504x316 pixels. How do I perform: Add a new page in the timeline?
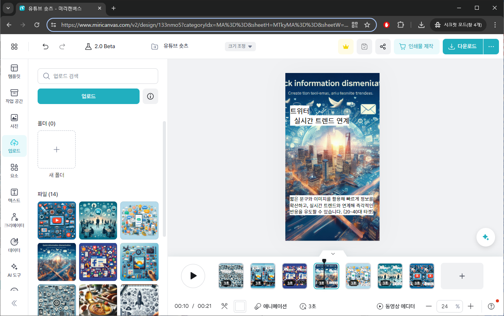coord(462,276)
